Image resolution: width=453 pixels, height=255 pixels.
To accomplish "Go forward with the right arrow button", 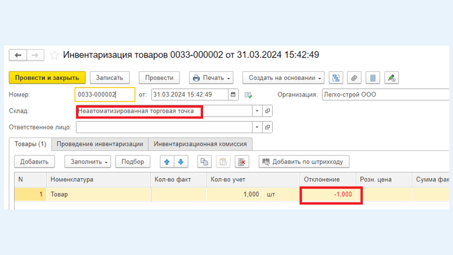I will coord(36,55).
